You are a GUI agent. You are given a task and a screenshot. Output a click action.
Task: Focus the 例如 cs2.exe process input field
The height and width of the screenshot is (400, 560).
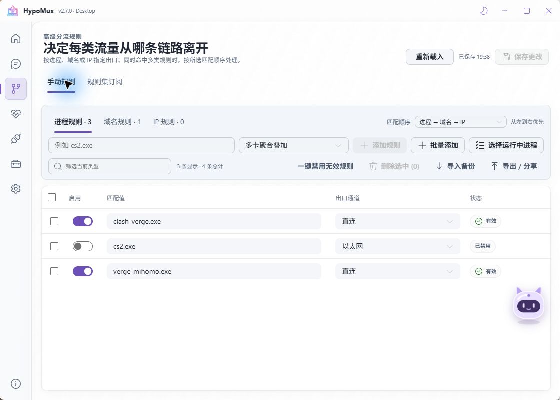point(142,145)
